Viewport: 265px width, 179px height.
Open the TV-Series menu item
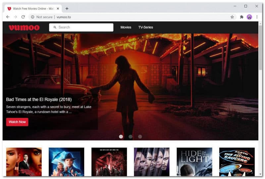(x=145, y=27)
